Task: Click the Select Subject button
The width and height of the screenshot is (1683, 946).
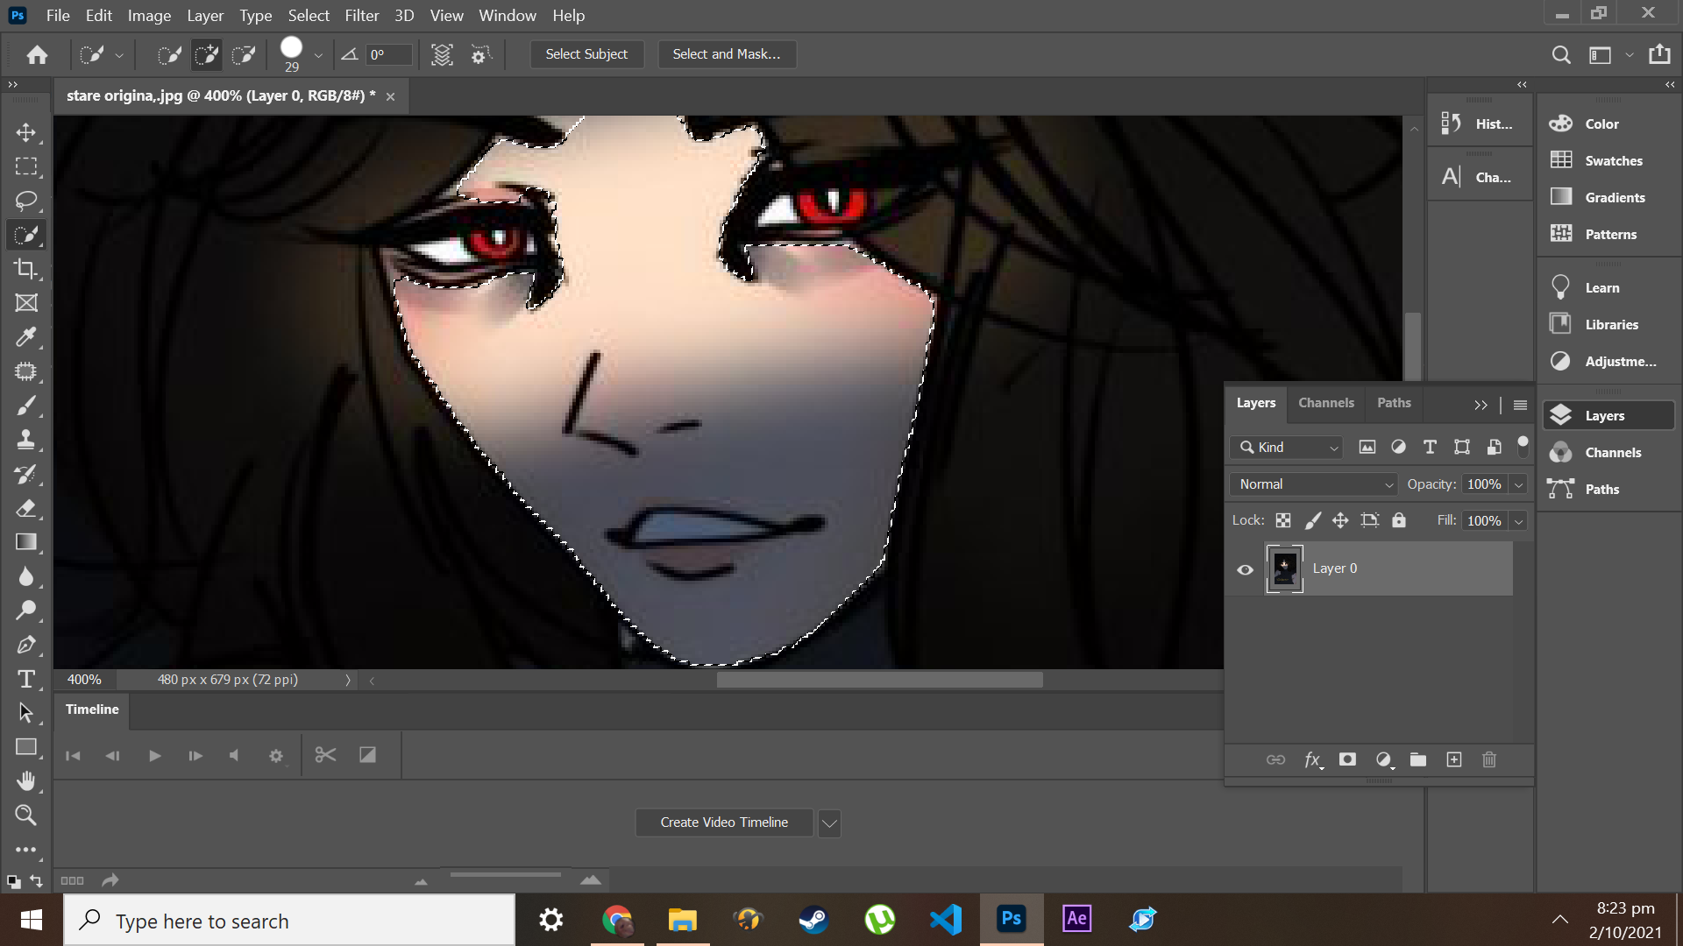Action: click(x=586, y=53)
